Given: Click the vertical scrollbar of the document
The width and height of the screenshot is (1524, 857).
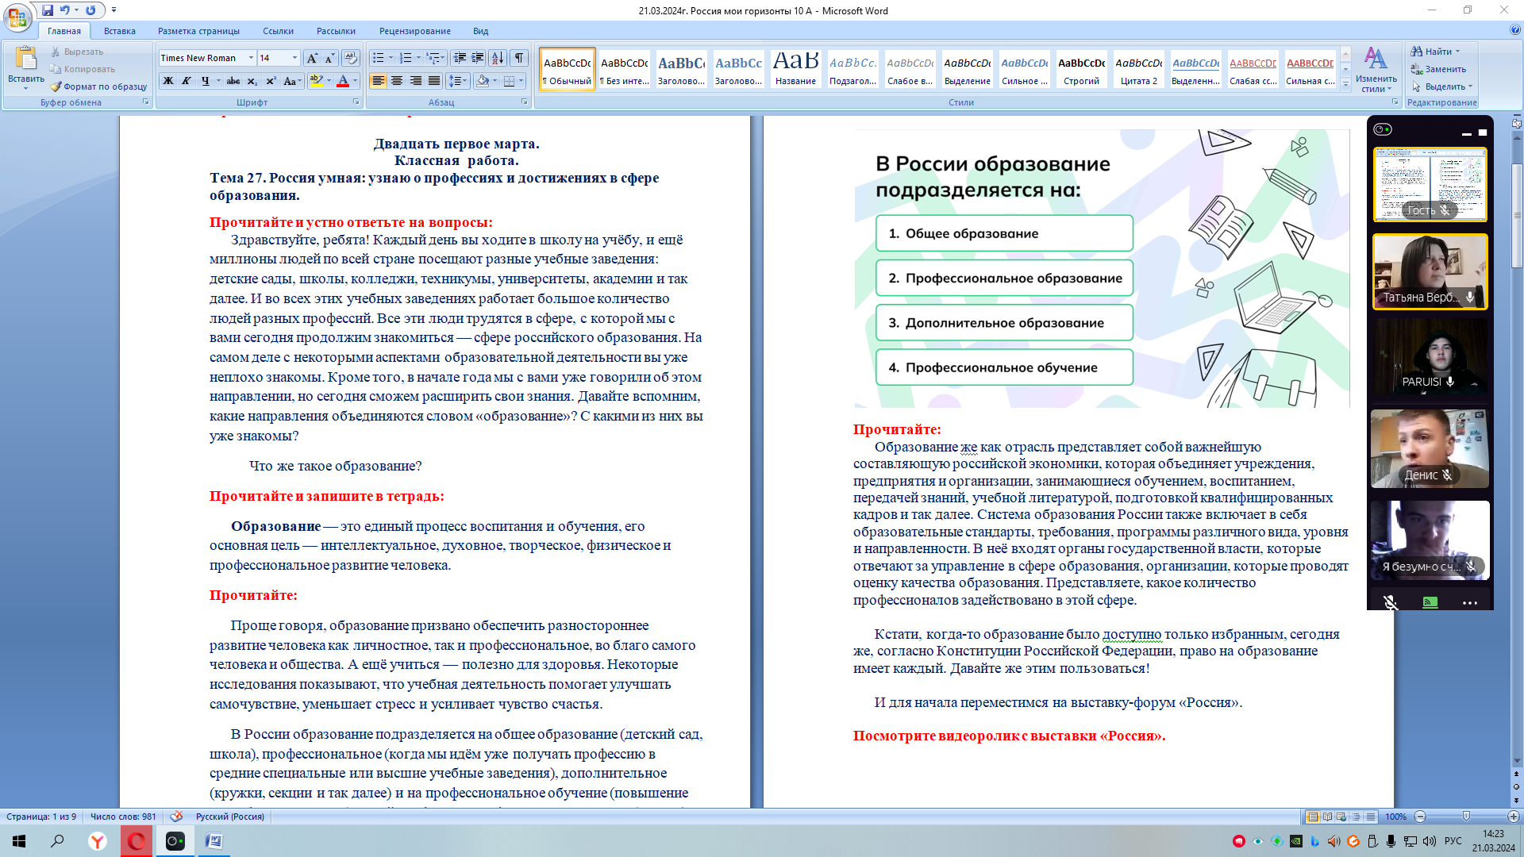Looking at the screenshot, I should pyautogui.click(x=1517, y=215).
